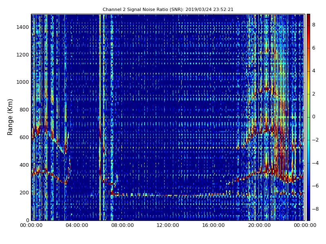Screen dimensions: 326x244
Task: Click the green middle of the colorbar
Action: tap(308, 117)
